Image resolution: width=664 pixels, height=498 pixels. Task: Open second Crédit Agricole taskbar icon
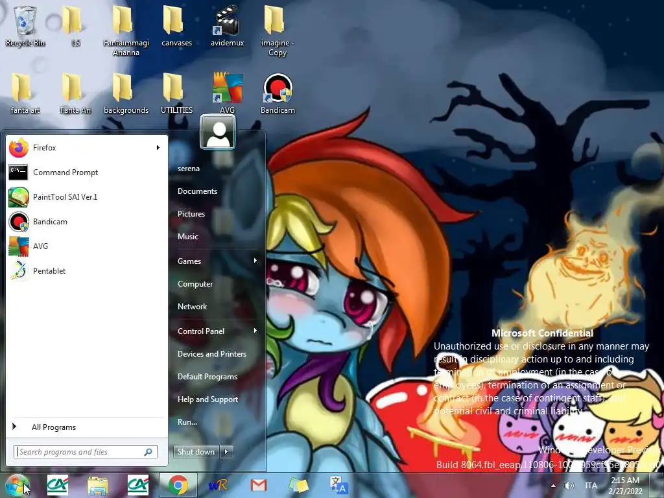tap(138, 485)
